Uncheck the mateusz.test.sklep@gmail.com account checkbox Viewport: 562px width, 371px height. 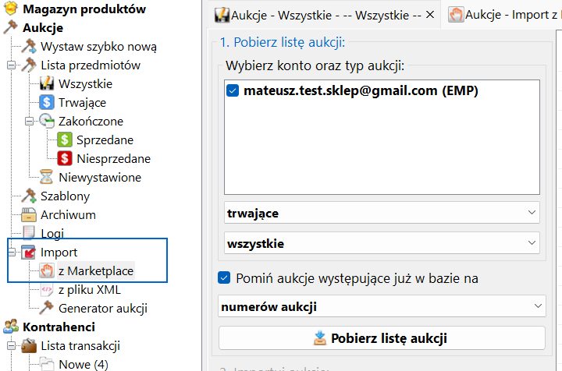pyautogui.click(x=233, y=91)
